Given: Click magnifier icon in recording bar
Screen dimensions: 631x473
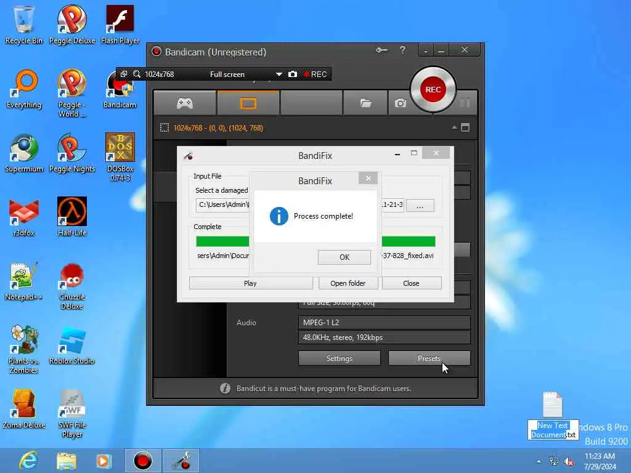Looking at the screenshot, I should pyautogui.click(x=137, y=74).
